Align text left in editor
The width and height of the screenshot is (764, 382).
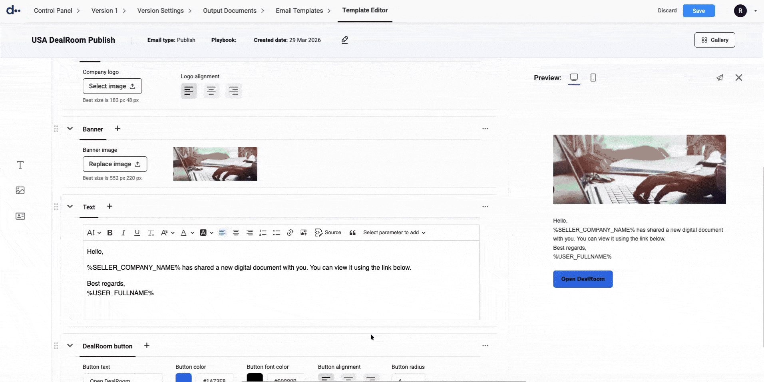pos(222,233)
